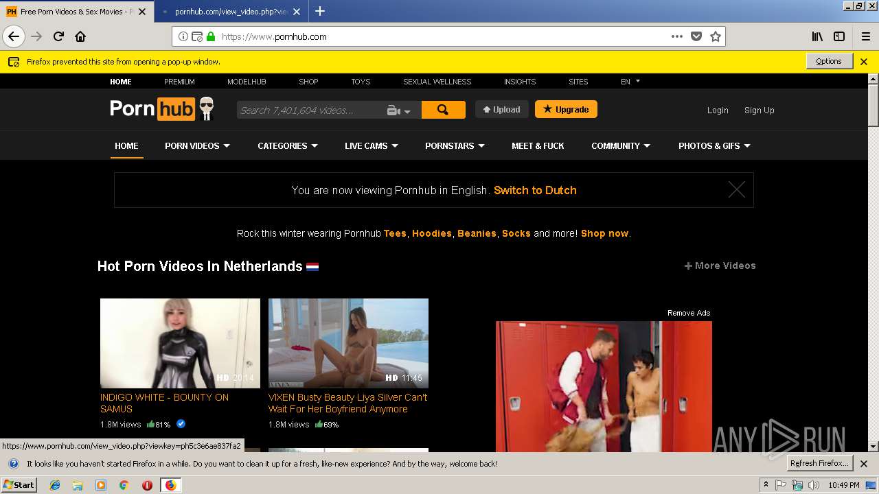Click the forward navigation arrow

(36, 36)
